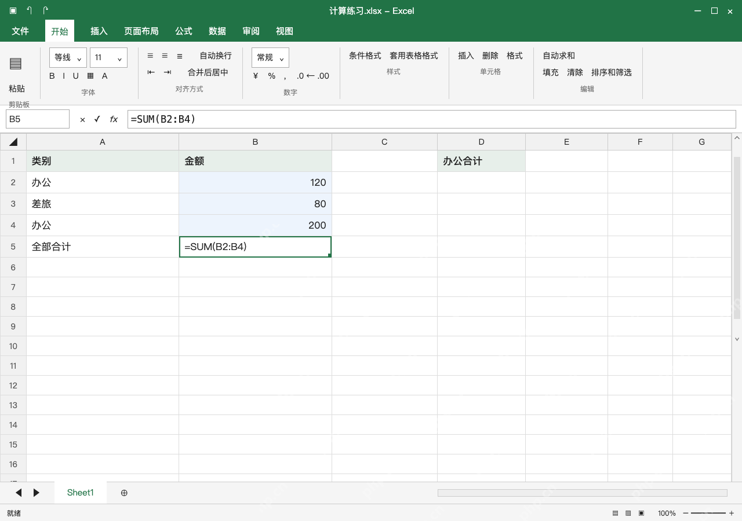Image resolution: width=742 pixels, height=521 pixels.
Task: Open 填充 fill menu
Action: pyautogui.click(x=551, y=72)
